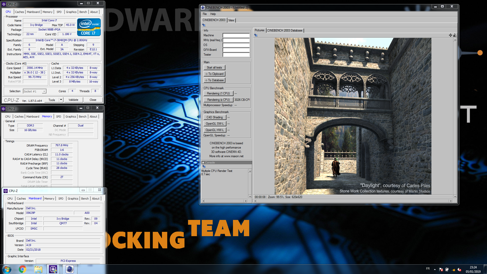Click the triangle zoom icon above the picture
The height and width of the screenshot is (274, 487).
pyautogui.click(x=455, y=35)
